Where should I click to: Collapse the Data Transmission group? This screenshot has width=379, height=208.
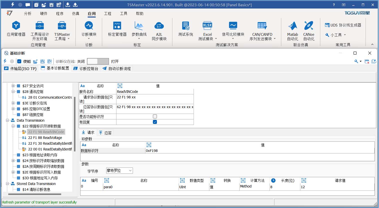(x=7, y=120)
